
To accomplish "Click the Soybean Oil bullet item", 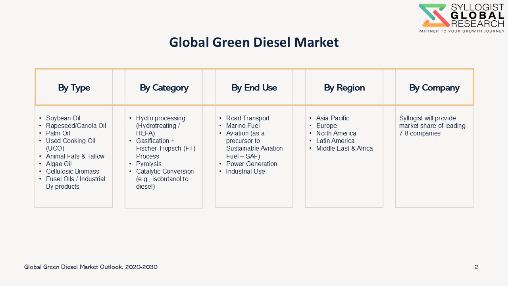I will tap(63, 118).
